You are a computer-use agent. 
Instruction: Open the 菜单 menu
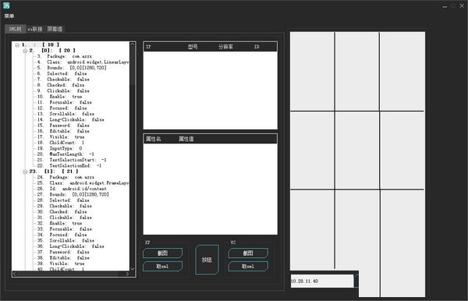9,16
